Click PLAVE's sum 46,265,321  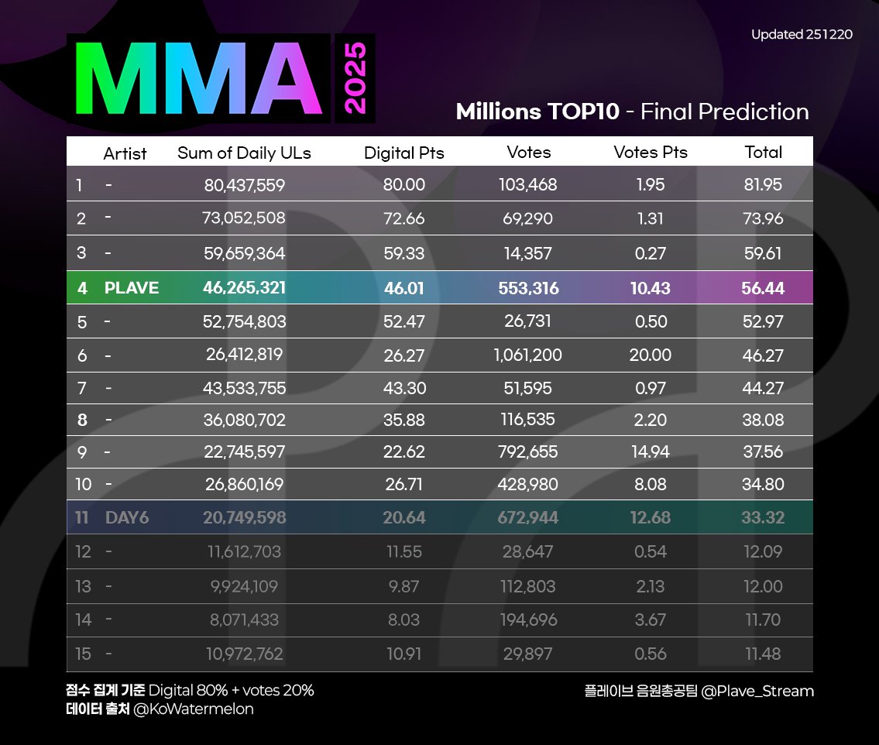pos(245,287)
